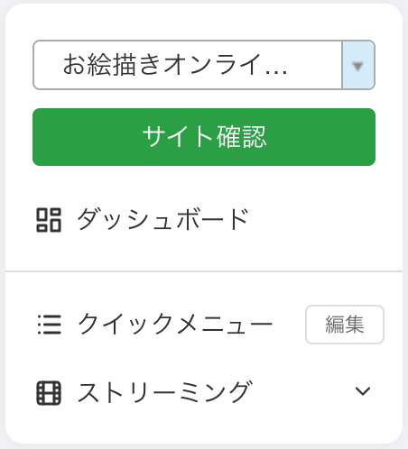Click the green サイト確認 button
The image size is (408, 449).
click(x=204, y=137)
